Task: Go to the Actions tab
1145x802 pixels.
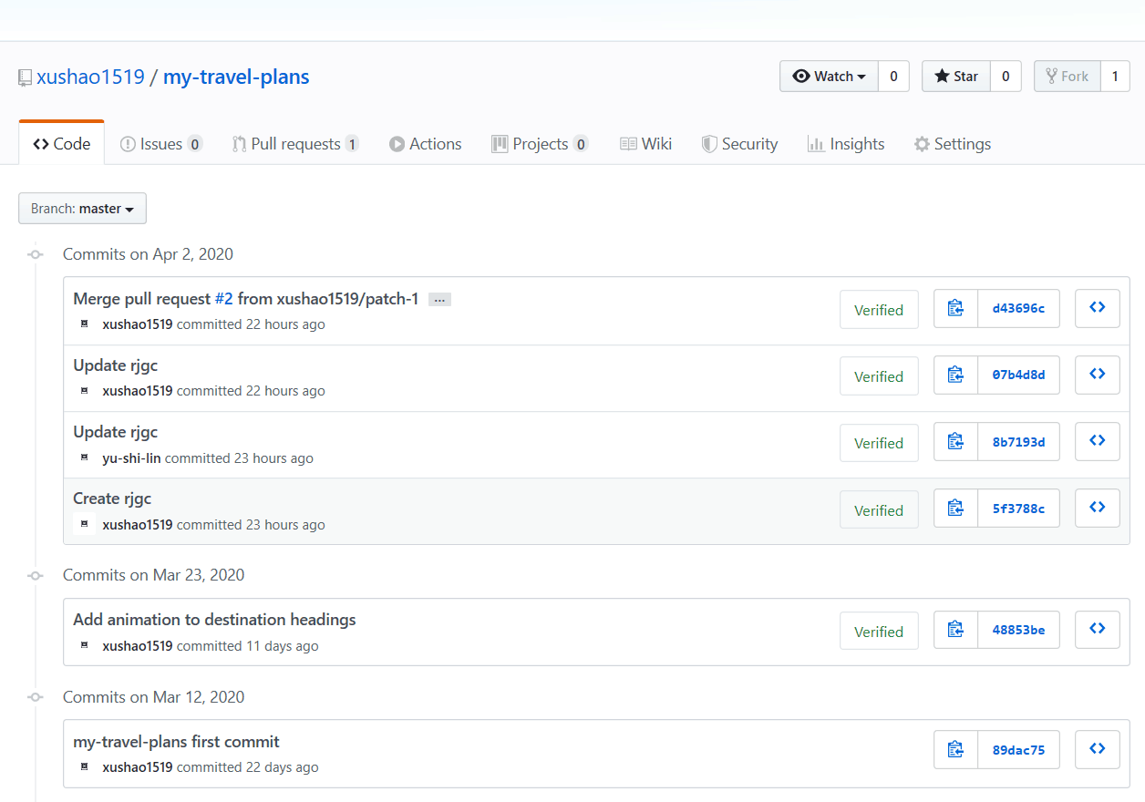Action: coord(425,144)
